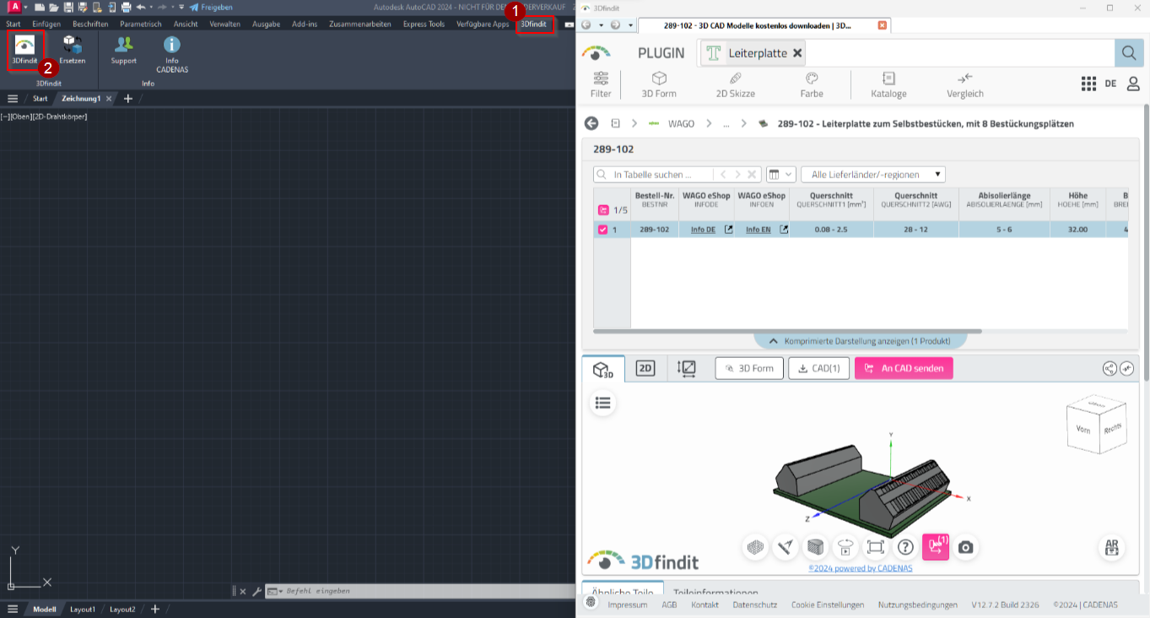Click the viewer help question mark icon
1150x618 pixels.
905,547
